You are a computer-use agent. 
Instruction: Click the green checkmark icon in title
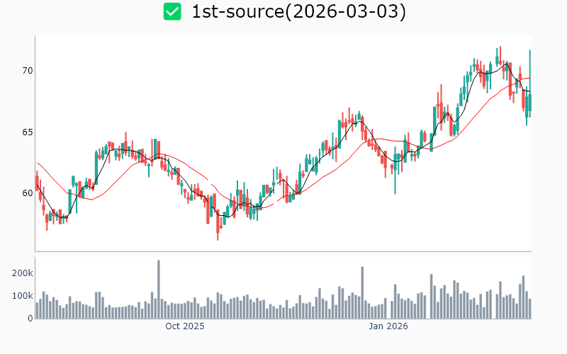[172, 12]
